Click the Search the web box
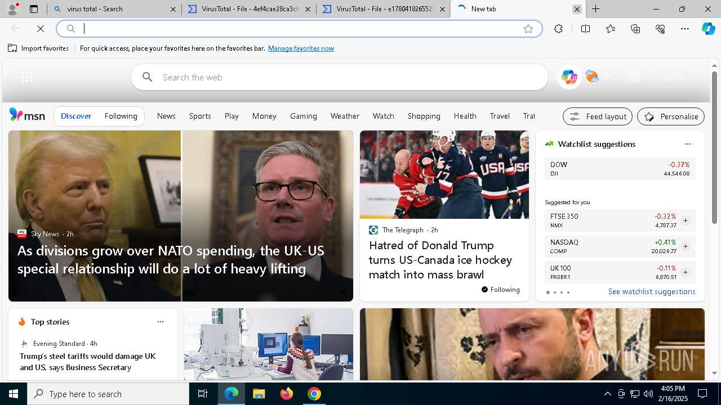721x405 pixels. (340, 77)
